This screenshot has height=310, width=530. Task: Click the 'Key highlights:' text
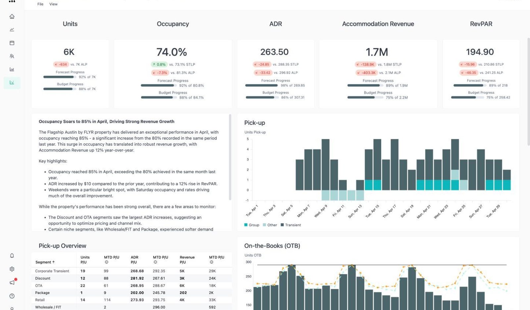pos(53,161)
